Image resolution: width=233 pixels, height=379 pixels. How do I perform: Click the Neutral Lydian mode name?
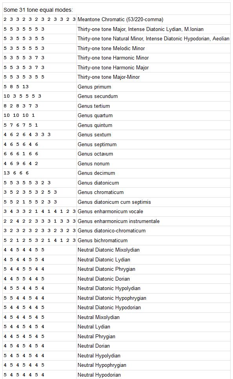[94, 327]
